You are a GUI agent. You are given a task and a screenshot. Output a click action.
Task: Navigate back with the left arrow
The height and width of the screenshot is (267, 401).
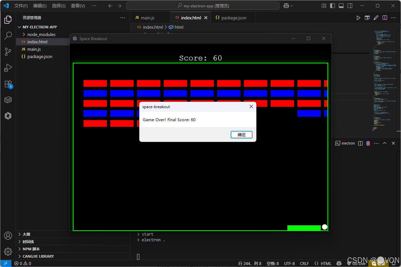tap(110, 6)
